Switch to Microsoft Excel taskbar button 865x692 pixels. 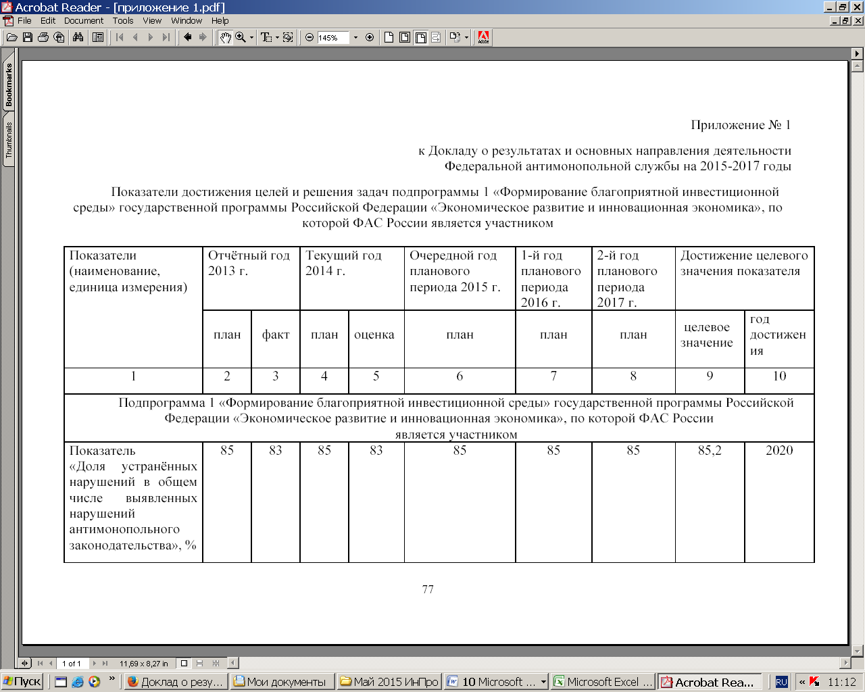603,682
